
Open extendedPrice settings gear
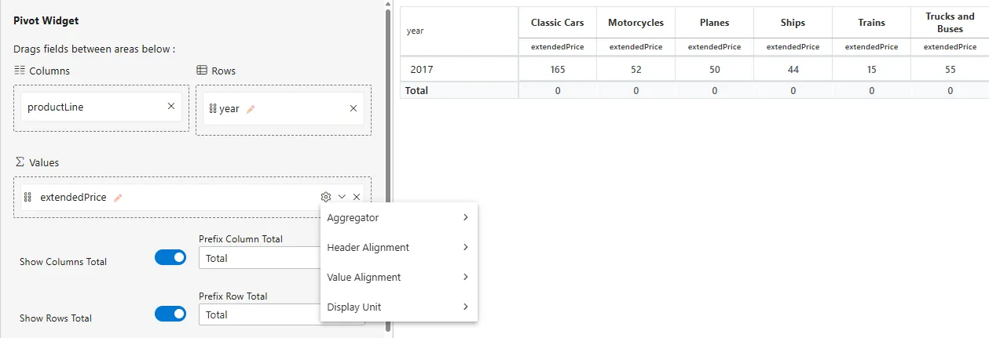pyautogui.click(x=326, y=197)
